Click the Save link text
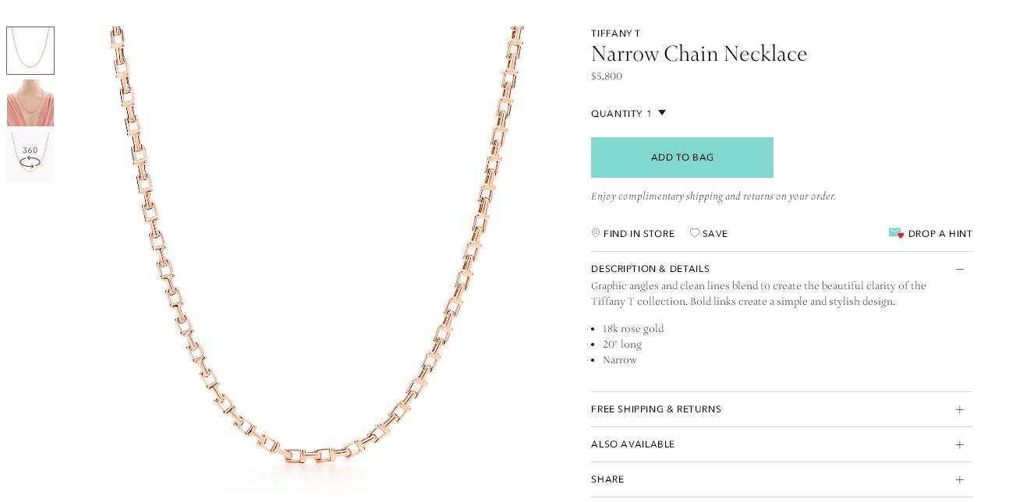1009x502 pixels. coord(715,234)
